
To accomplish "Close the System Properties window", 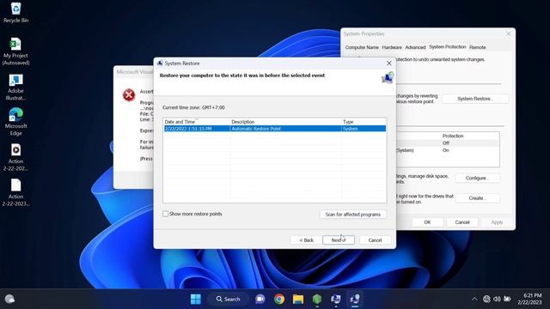I will tap(508, 33).
